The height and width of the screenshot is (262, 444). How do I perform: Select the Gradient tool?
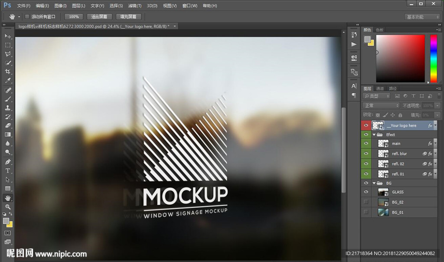click(x=8, y=134)
